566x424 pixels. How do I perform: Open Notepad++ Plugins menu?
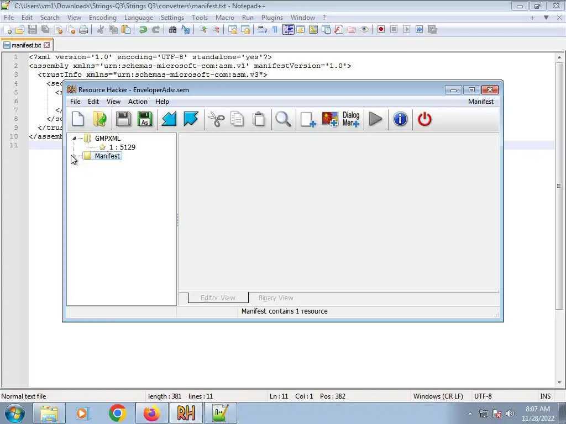coord(272,18)
